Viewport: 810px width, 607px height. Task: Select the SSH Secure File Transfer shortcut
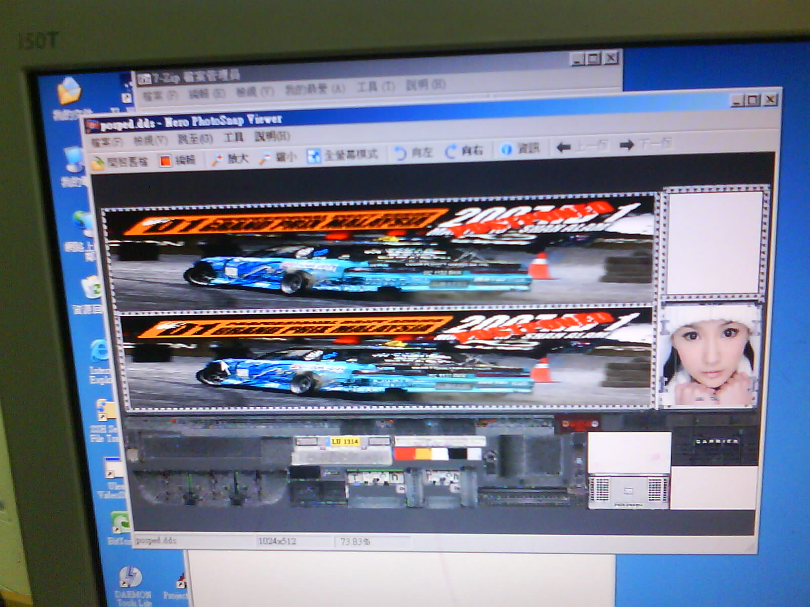(x=106, y=411)
